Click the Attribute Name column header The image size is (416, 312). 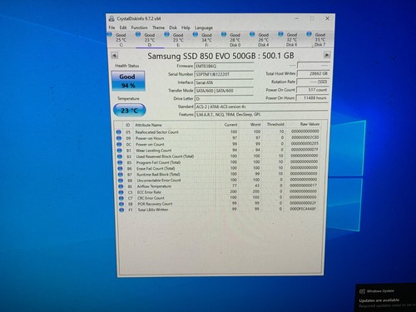[148, 125]
